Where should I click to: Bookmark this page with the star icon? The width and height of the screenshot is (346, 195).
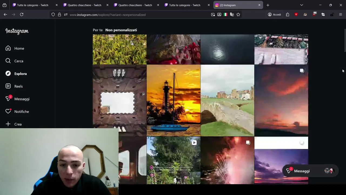(x=238, y=15)
